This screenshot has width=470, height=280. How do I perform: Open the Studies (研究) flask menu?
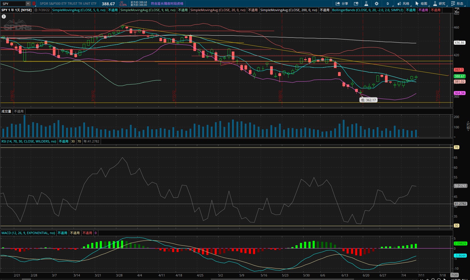coord(439,4)
